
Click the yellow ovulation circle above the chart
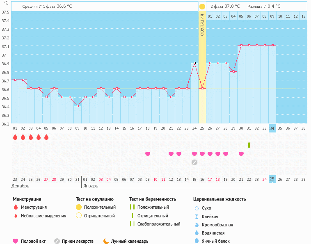pos(202,7)
